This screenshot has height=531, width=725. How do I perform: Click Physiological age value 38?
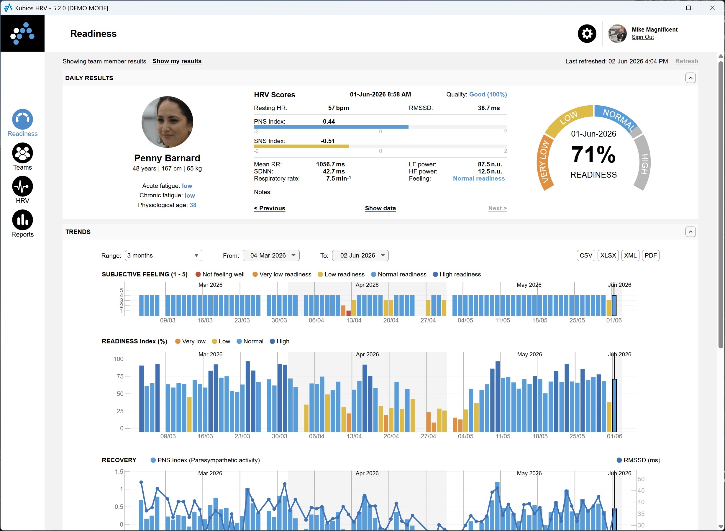click(x=193, y=205)
